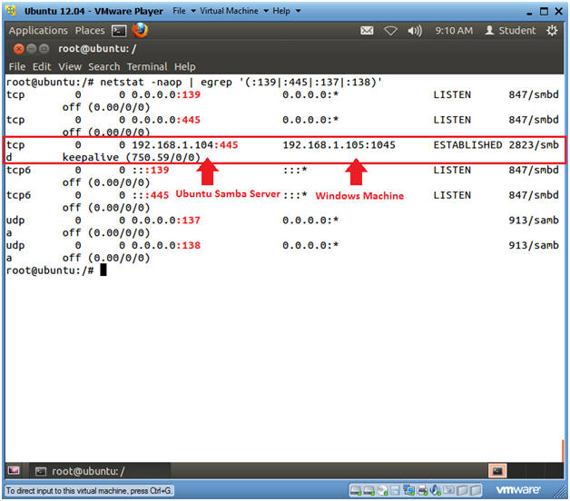Click the 0.0.0.0:139 local address
The height and width of the screenshot is (501, 570).
coord(166,95)
